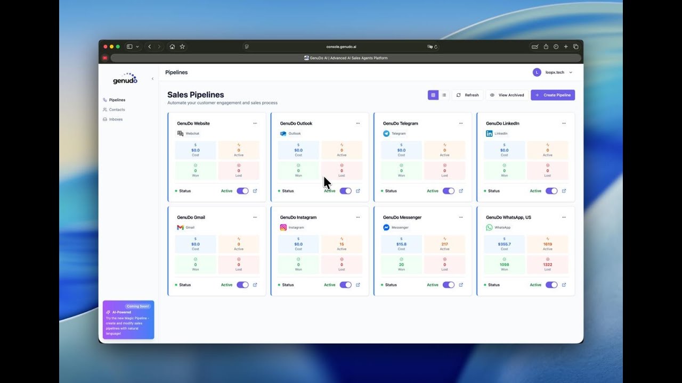Viewport: 682px width, 383px height.
Task: Open GenuDo Outlook pipeline external link icon
Action: click(358, 191)
